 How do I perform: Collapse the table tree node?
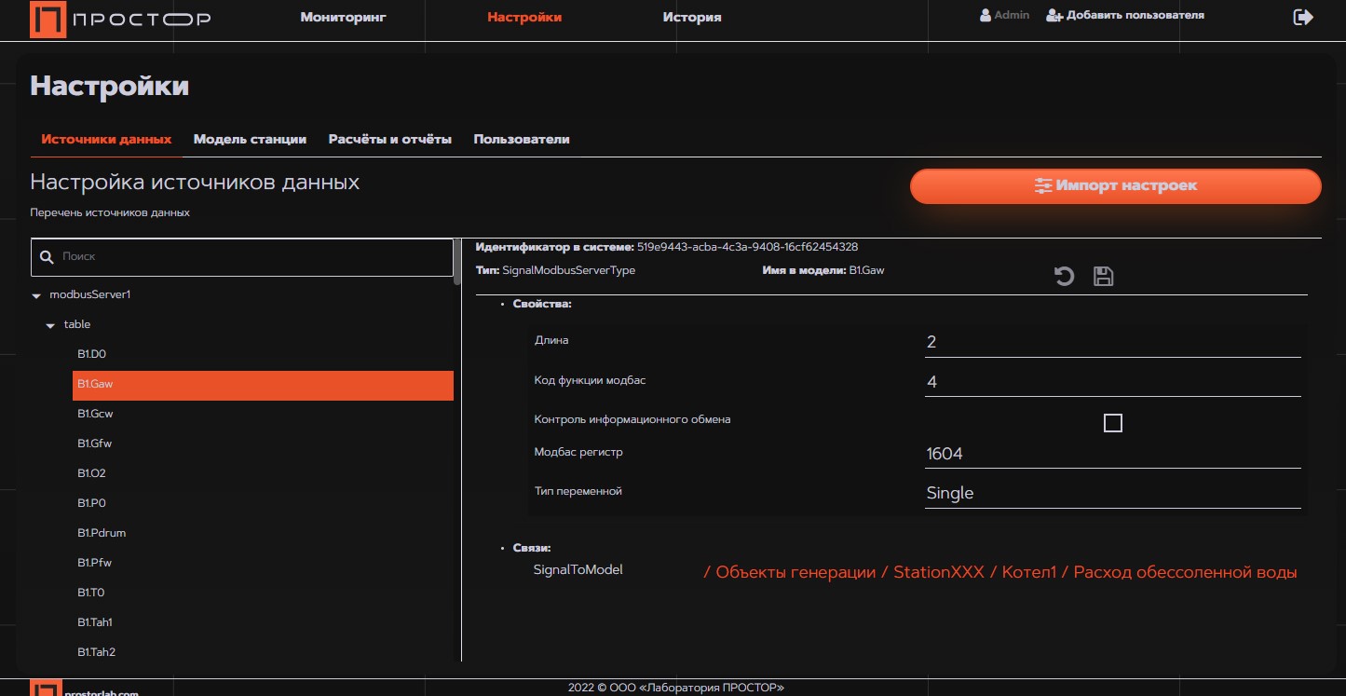coord(50,325)
